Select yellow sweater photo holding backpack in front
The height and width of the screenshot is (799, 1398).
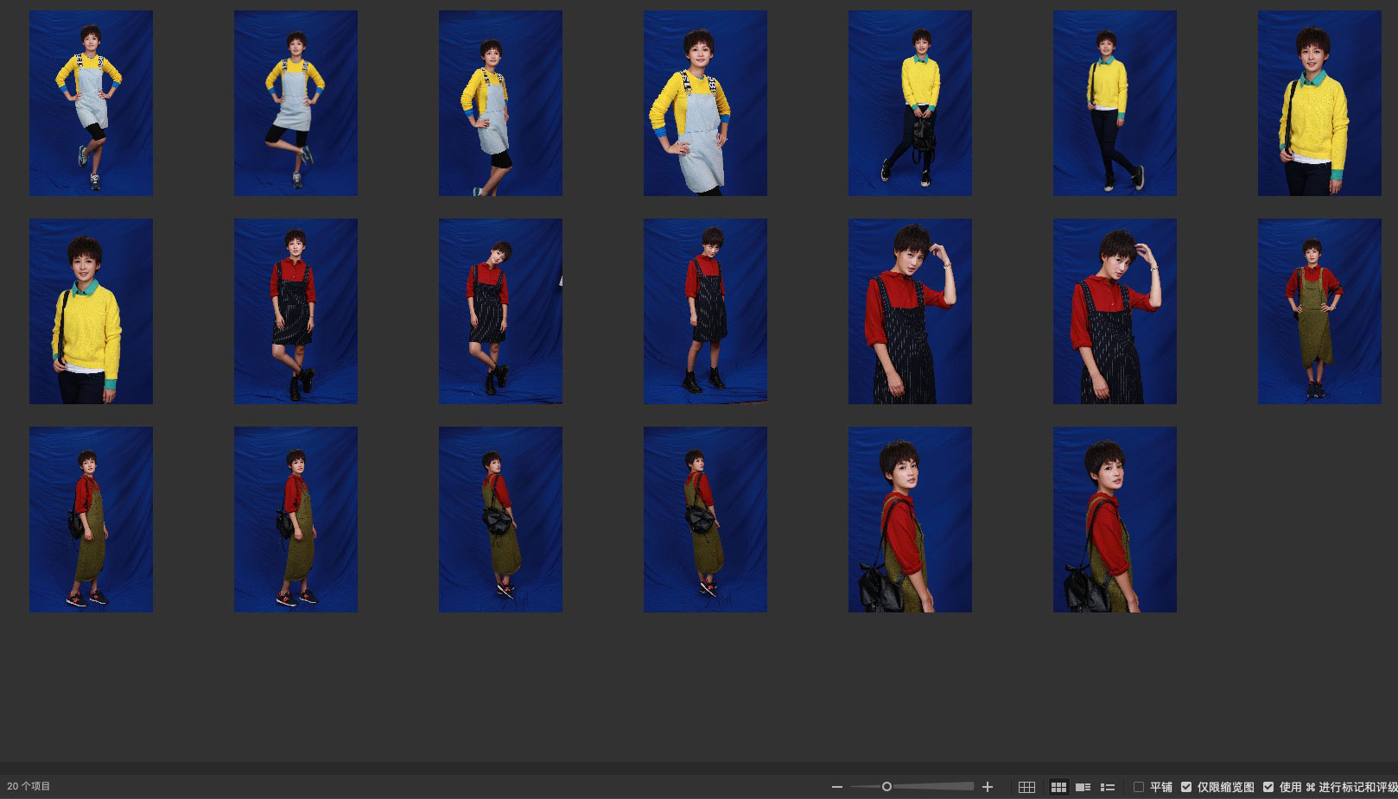pos(910,103)
